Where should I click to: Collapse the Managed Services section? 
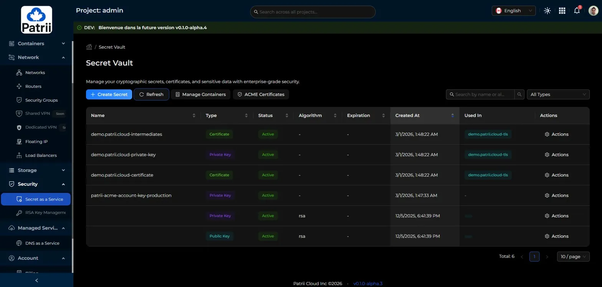(36, 228)
